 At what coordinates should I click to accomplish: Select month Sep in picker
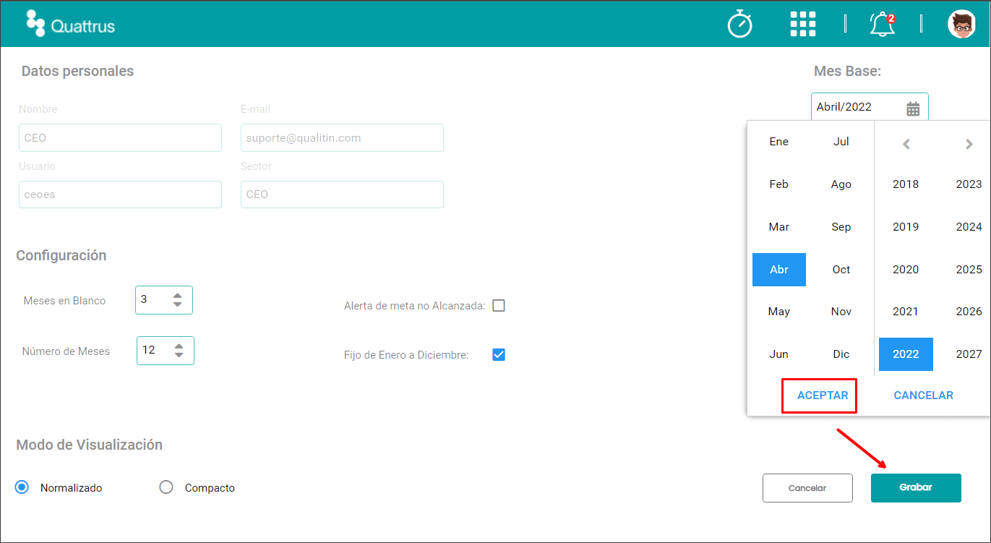(x=841, y=227)
